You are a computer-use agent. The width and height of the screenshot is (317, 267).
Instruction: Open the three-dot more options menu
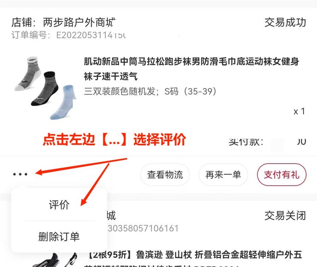tap(20, 174)
